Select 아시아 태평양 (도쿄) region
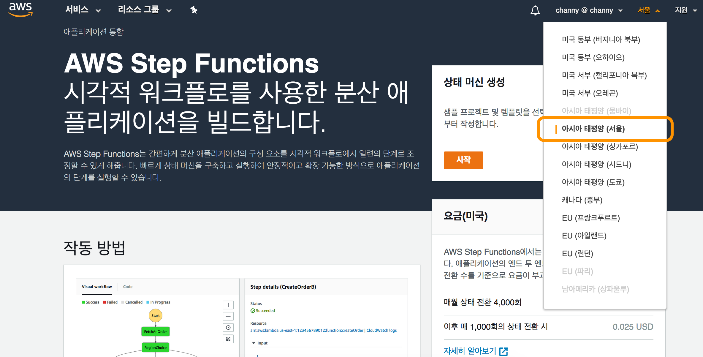Image resolution: width=703 pixels, height=357 pixels. [x=593, y=182]
